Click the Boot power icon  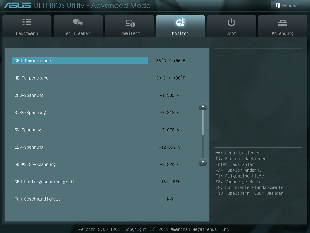tap(231, 22)
